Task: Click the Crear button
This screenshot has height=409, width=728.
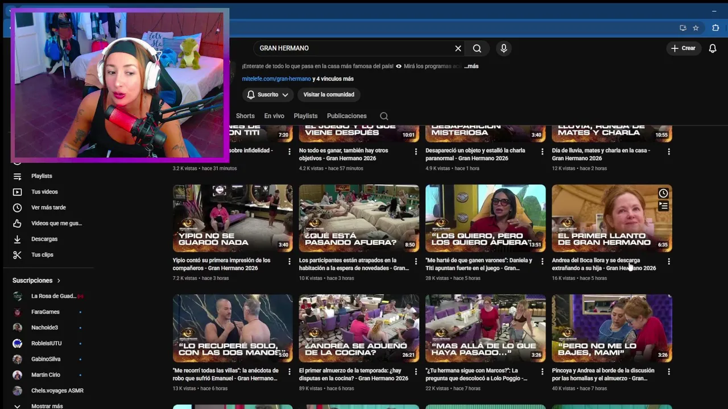Action: 683,48
